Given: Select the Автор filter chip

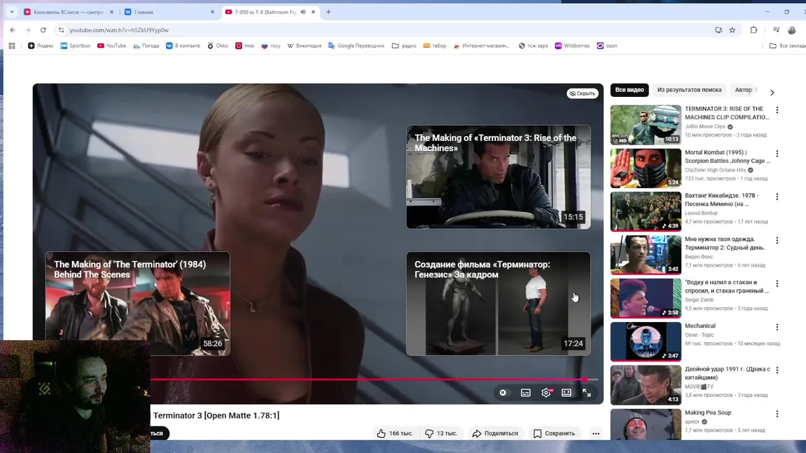Looking at the screenshot, I should pos(746,90).
